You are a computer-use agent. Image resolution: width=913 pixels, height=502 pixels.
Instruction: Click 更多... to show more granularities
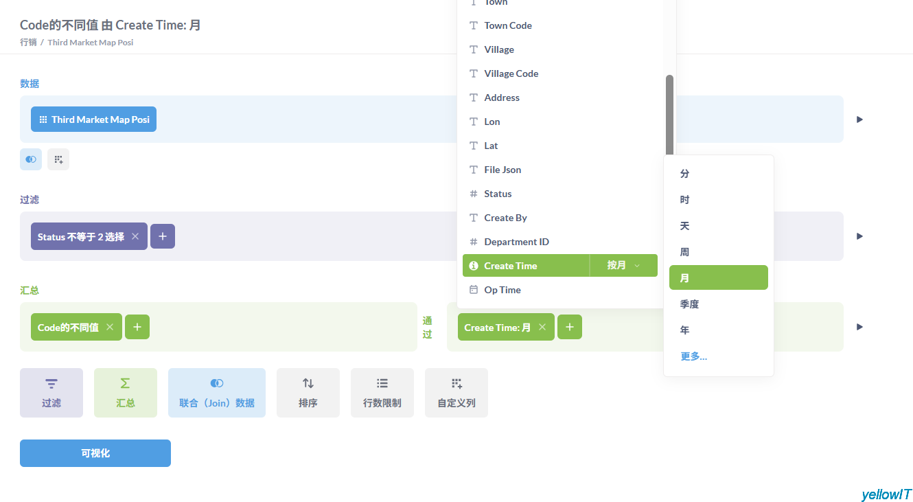click(x=693, y=356)
